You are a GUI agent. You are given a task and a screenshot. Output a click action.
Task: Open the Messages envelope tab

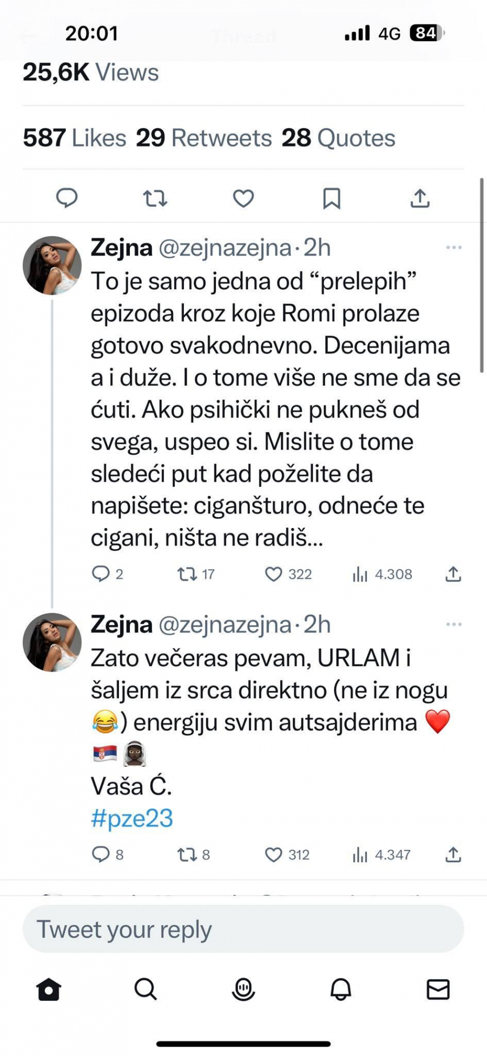[438, 989]
